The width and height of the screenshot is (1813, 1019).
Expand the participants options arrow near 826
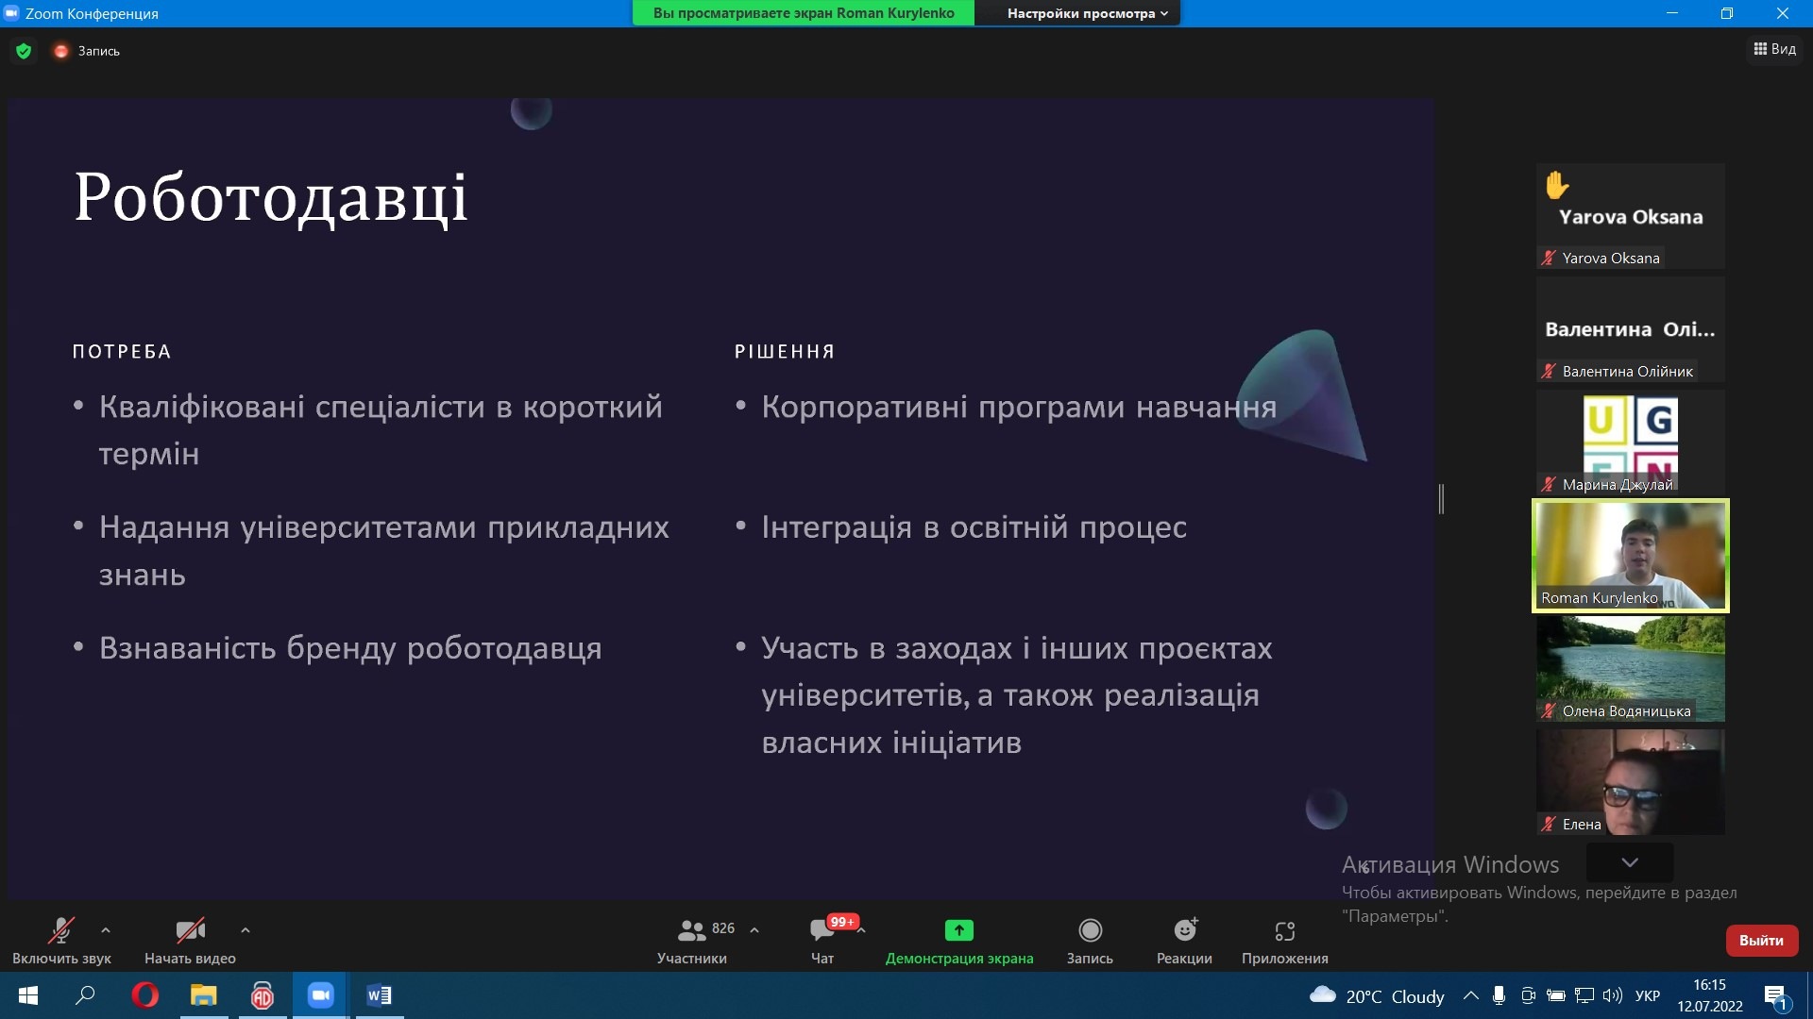tap(754, 930)
